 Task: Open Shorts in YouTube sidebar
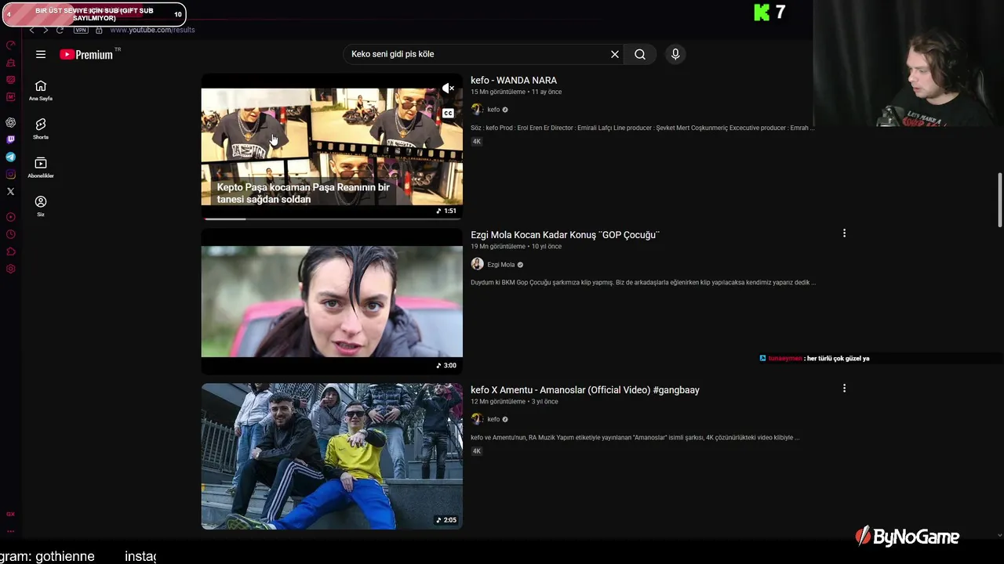41,128
